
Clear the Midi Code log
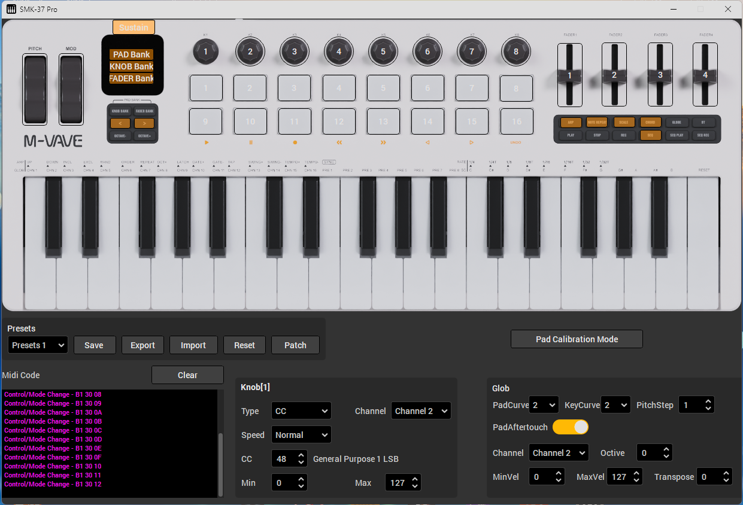[187, 375]
